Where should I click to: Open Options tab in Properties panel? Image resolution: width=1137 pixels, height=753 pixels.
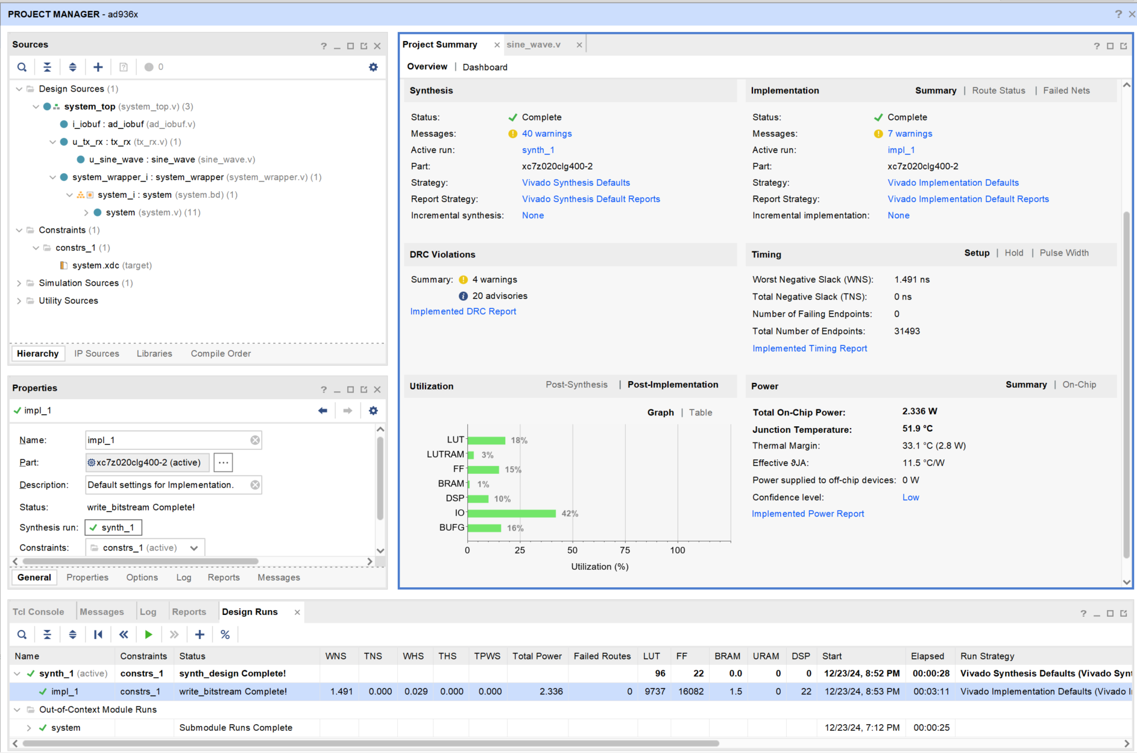[x=142, y=578]
